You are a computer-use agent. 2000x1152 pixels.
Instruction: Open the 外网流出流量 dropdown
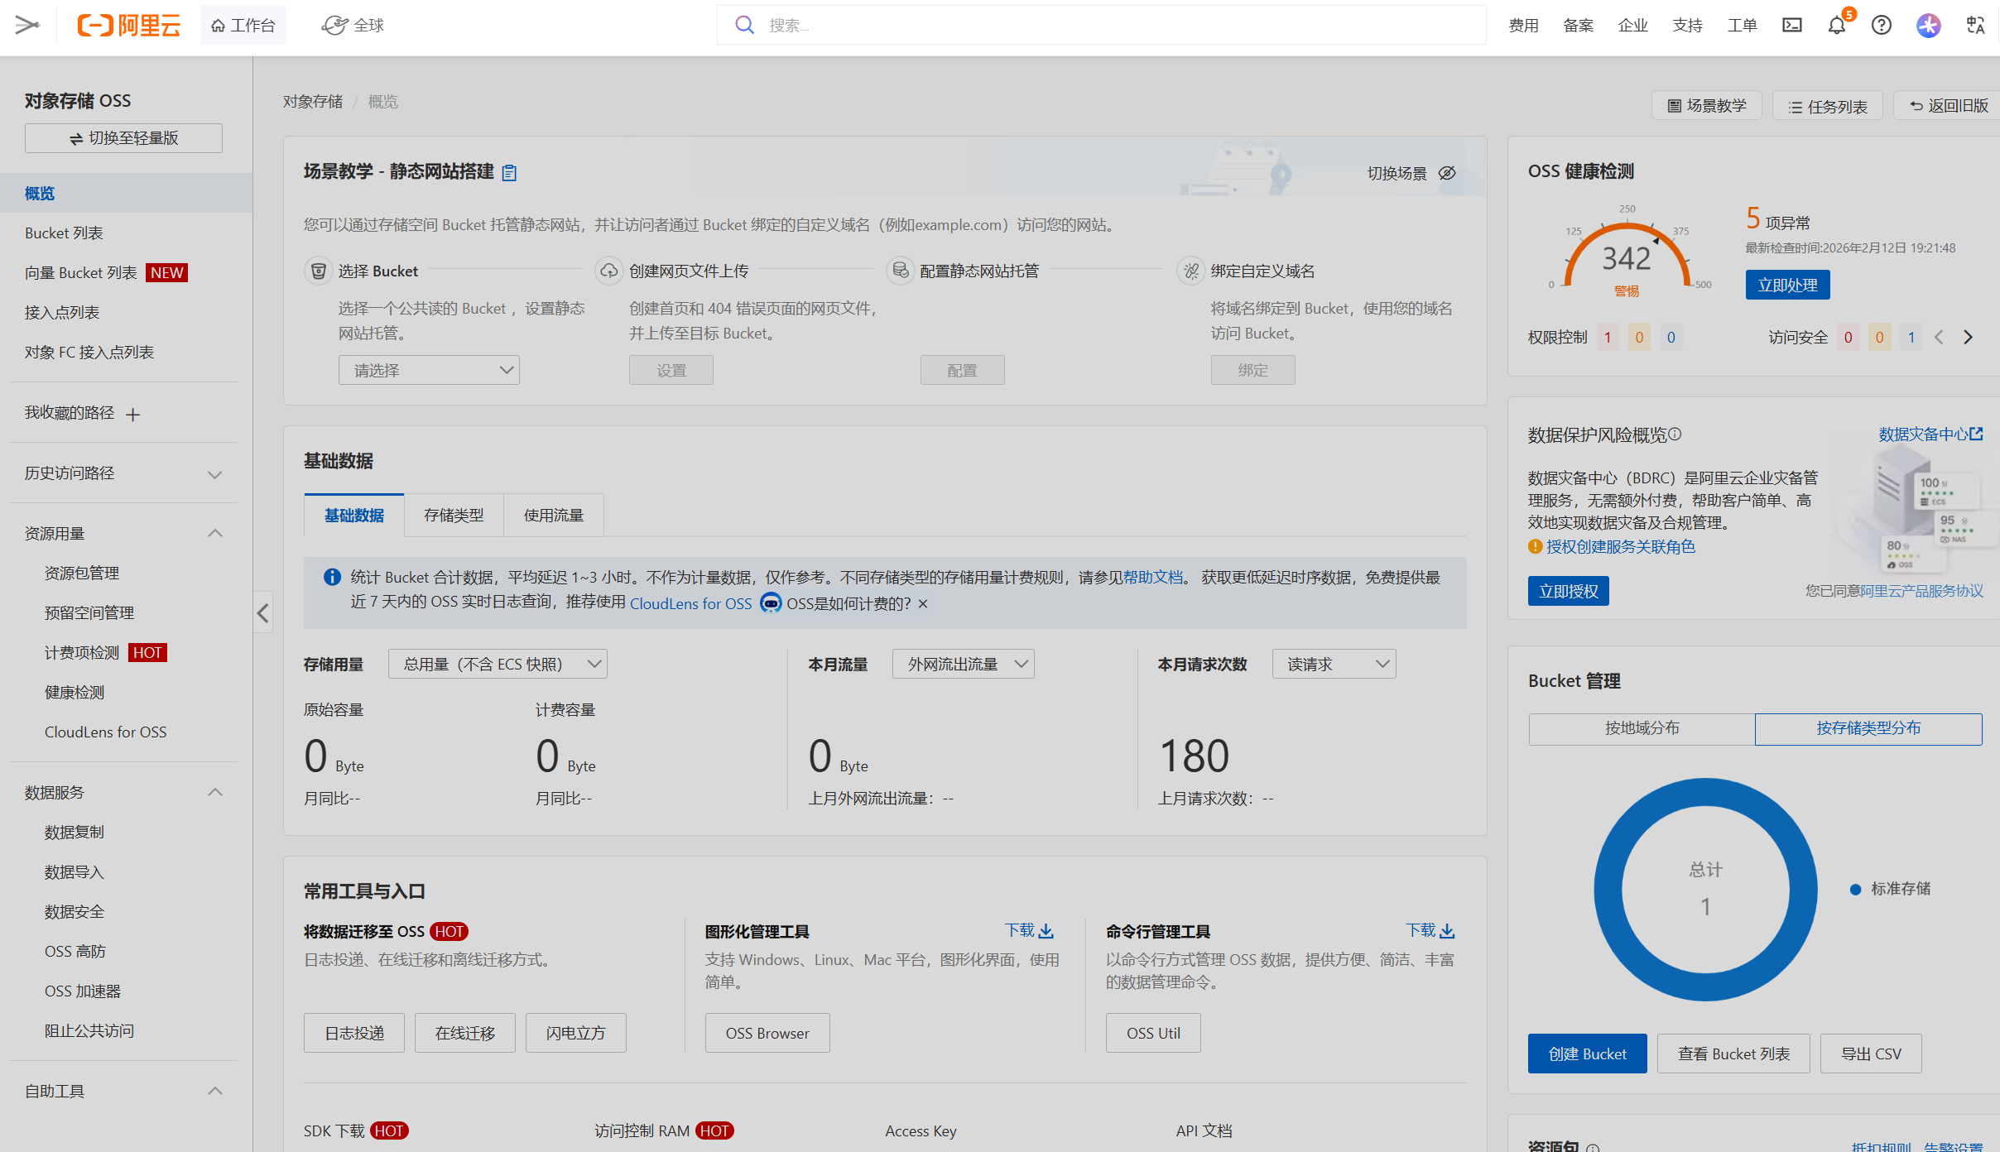tap(963, 664)
